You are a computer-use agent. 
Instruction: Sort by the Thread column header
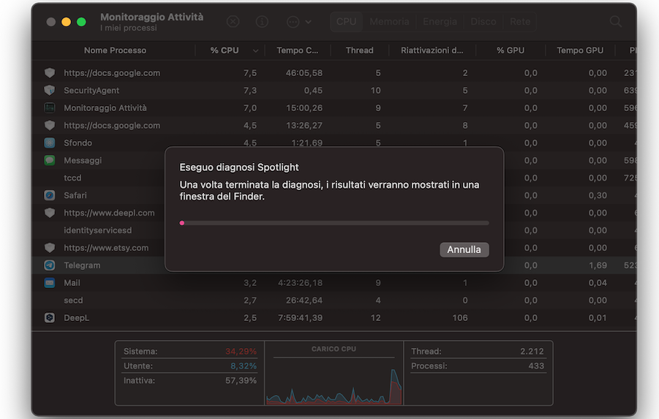359,50
